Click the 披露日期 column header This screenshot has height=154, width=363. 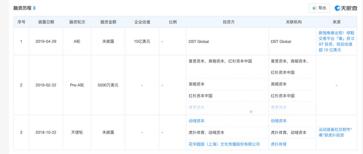tap(46, 22)
